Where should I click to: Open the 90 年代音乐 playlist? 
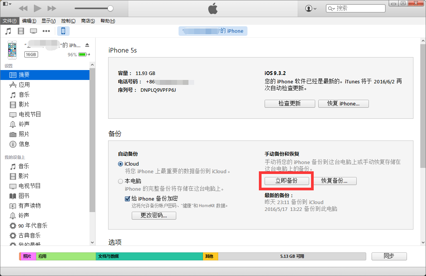point(45,225)
